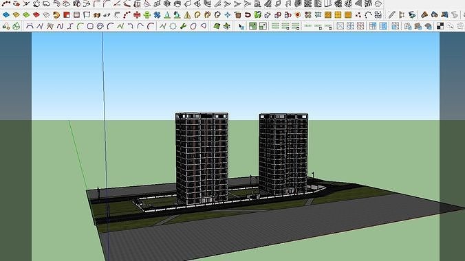Click the red target circle icon
The width and height of the screenshot is (465, 261).
tap(298, 15)
